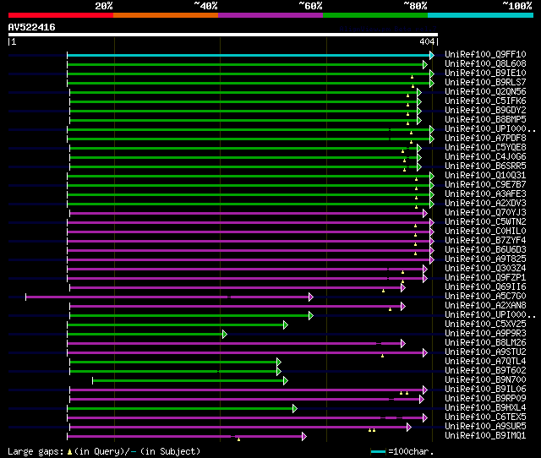Click the UniRef100_C5WTN2 label

tap(485, 222)
